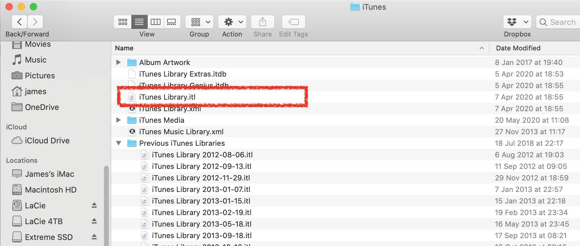
Task: Go forward to next folder
Action: [x=35, y=22]
